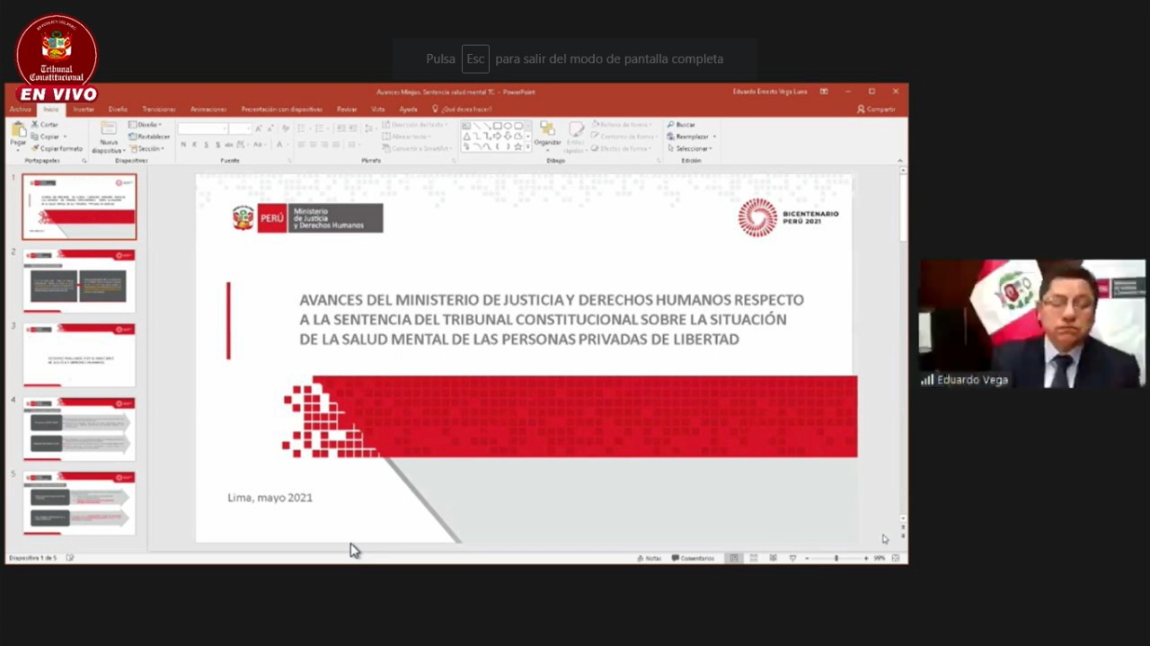Collapse the ribbon chevron

point(900,161)
